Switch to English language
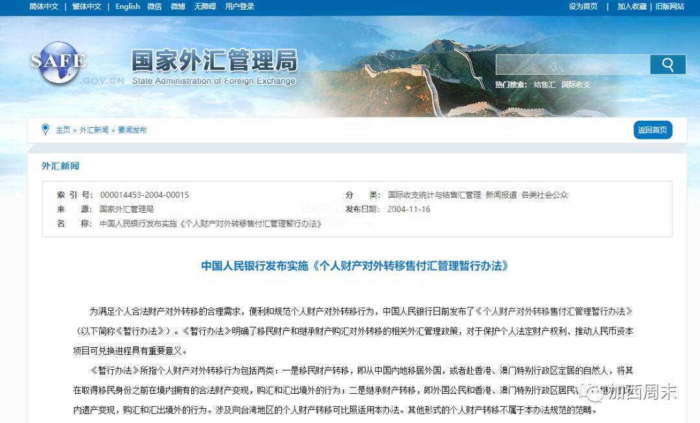Screen dimensions: 700x423 [128, 6]
